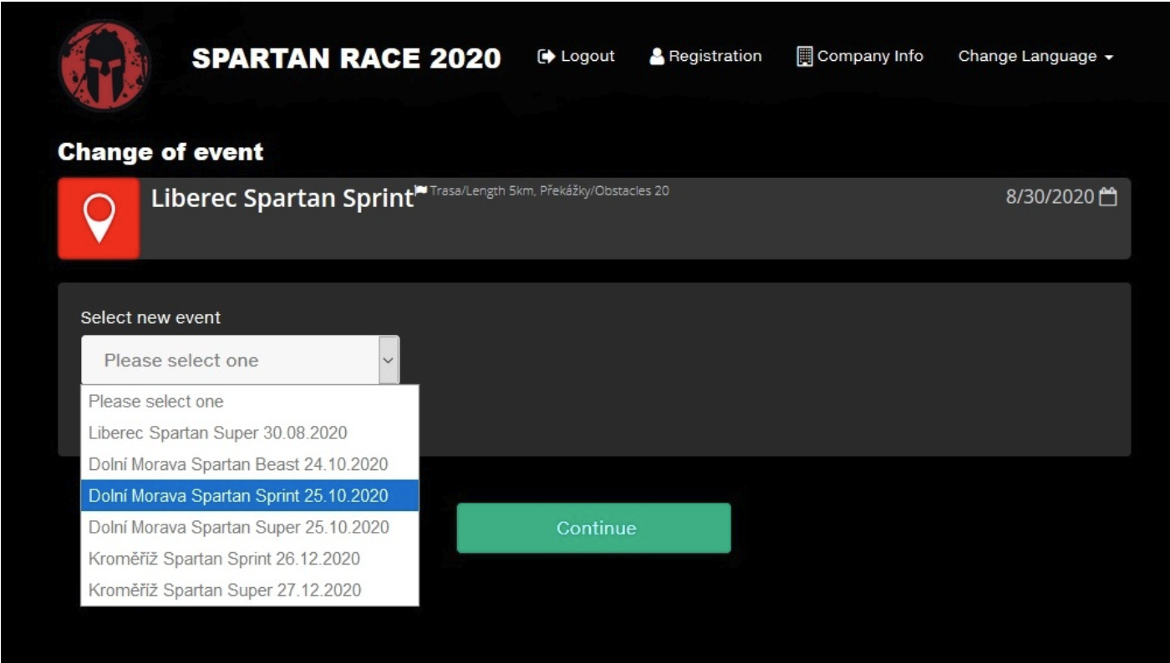Choose the "Please select one" list option
The width and height of the screenshot is (1170, 663).
pyautogui.click(x=156, y=402)
